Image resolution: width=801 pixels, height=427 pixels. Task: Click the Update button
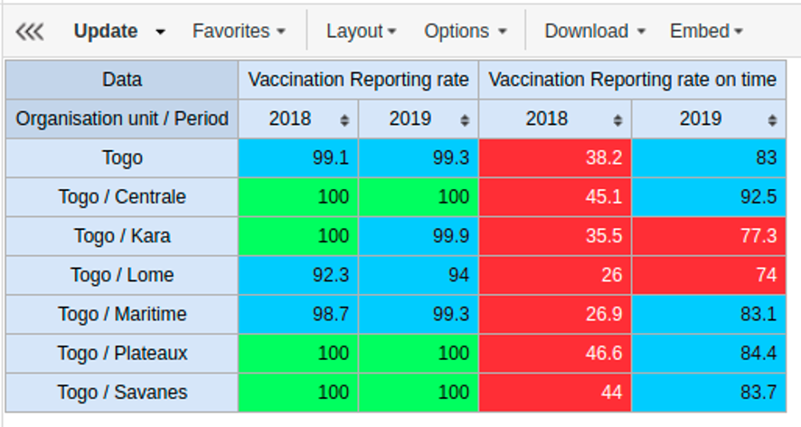106,31
